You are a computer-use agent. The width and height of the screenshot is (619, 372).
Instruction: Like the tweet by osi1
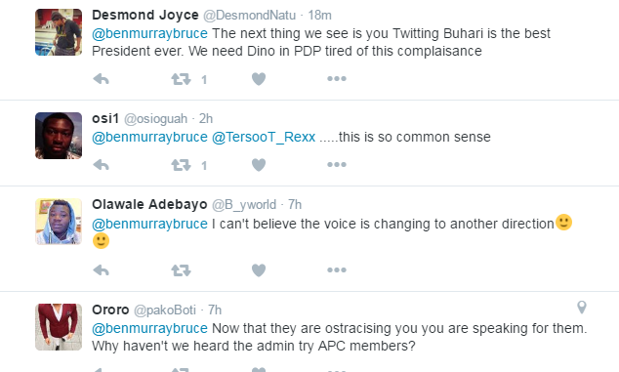coord(259,165)
